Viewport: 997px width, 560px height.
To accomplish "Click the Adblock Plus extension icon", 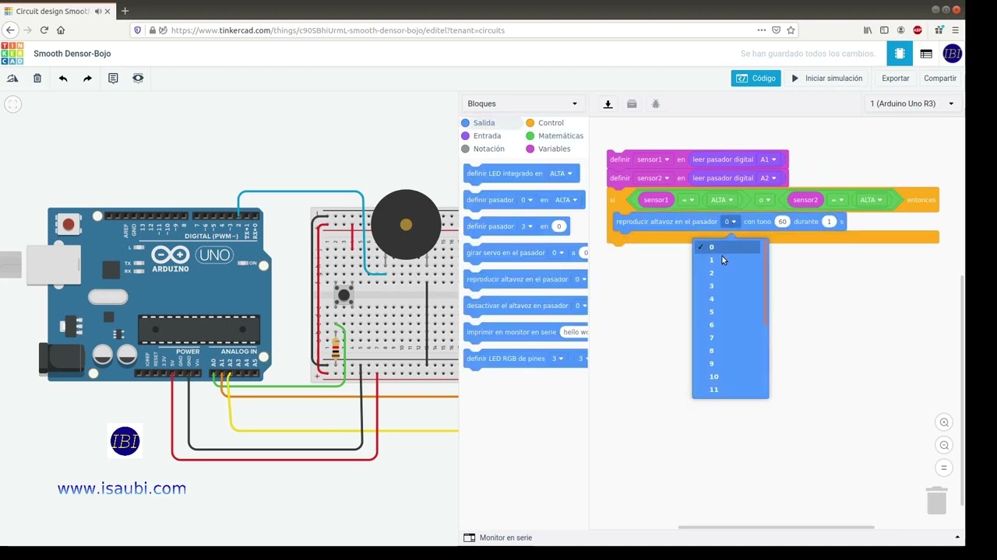I will tap(918, 30).
